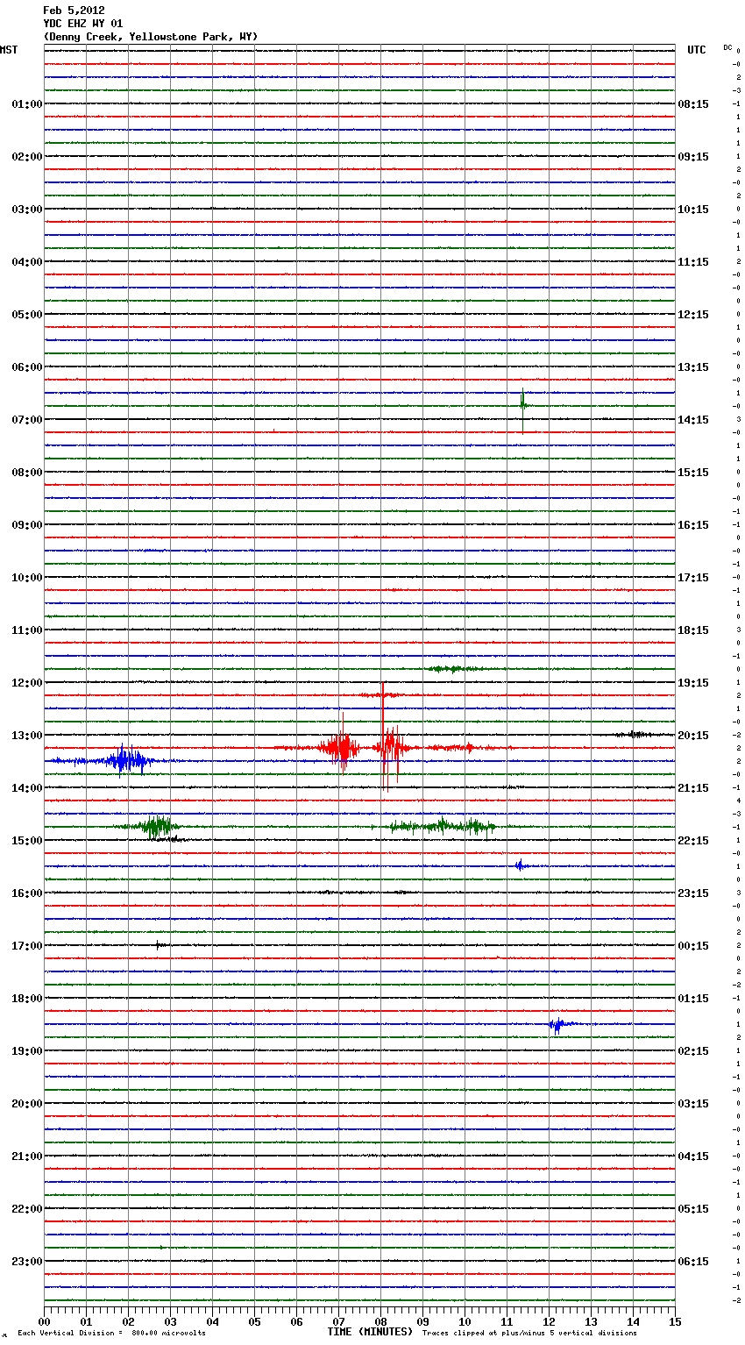Click the station code YDC EHZ WY 01
This screenshot has height=1345, width=745.
[x=83, y=24]
